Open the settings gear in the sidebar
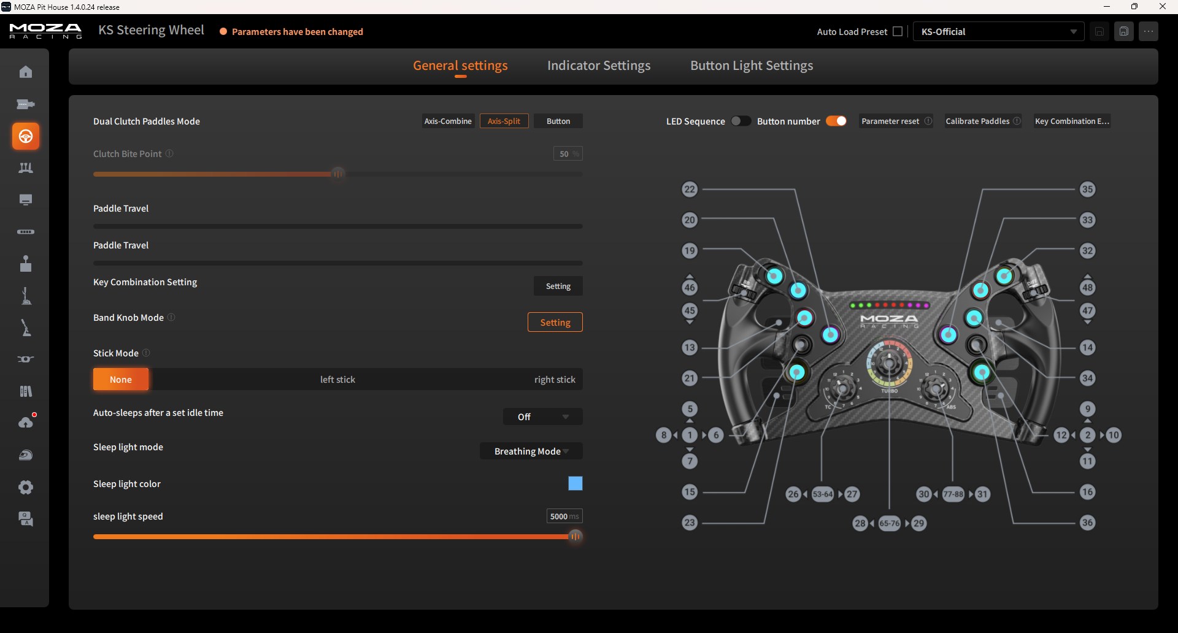This screenshot has width=1178, height=633. (26, 488)
